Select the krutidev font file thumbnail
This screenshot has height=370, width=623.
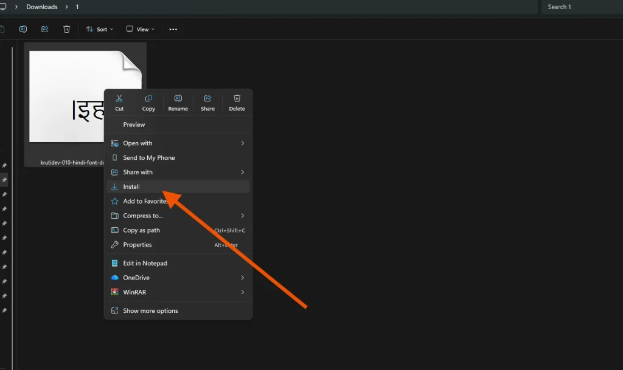67,97
